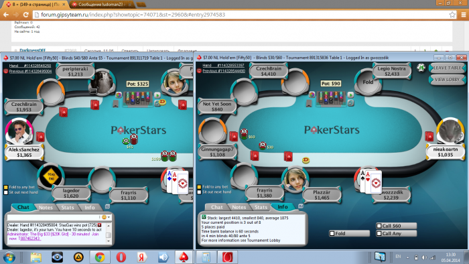Check the Call $60 pre-action box
Screen dimensions: 469x264
[x=379, y=226]
